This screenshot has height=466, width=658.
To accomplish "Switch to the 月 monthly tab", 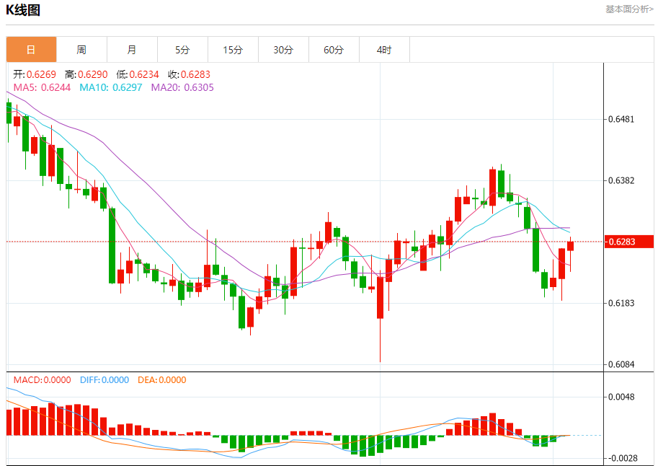I will 132,50.
